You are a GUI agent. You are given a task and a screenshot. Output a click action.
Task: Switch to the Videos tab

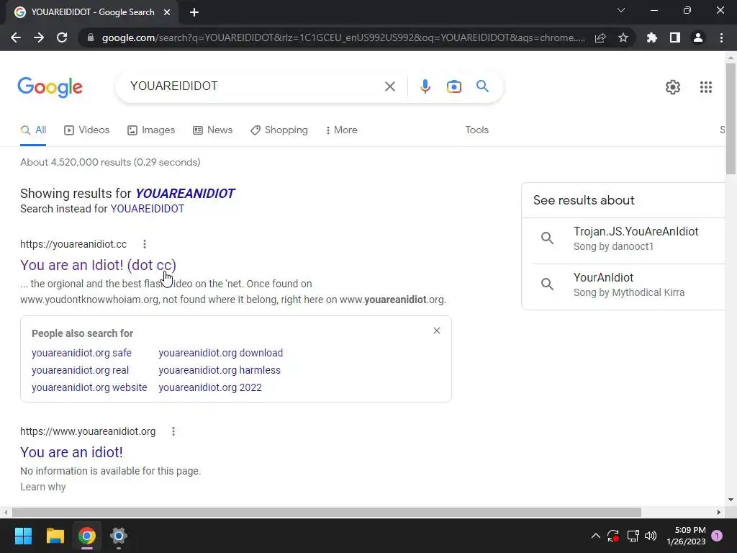coord(87,130)
